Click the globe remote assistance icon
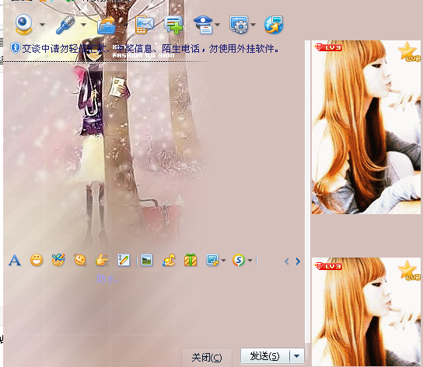Image resolution: width=423 pixels, height=367 pixels. [x=274, y=25]
